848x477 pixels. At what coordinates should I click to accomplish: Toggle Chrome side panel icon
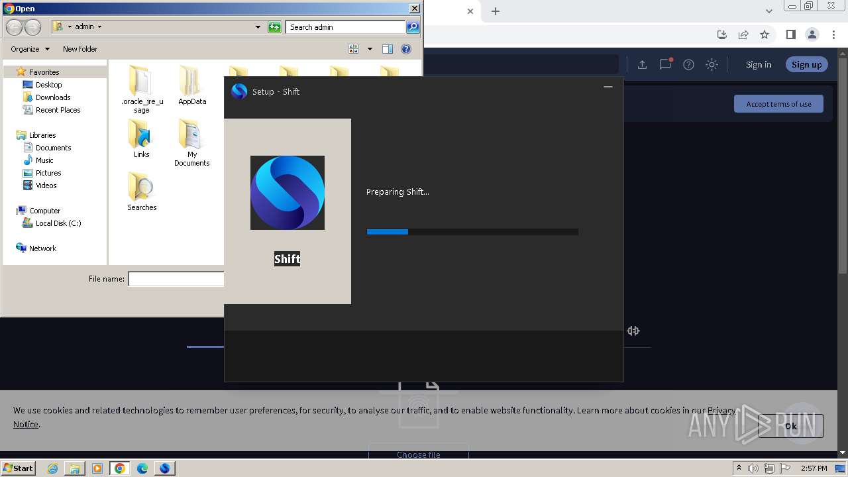[790, 34]
